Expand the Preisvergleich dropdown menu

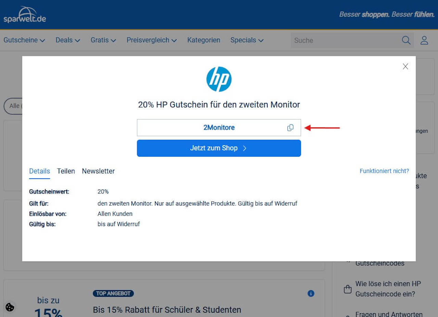(152, 40)
